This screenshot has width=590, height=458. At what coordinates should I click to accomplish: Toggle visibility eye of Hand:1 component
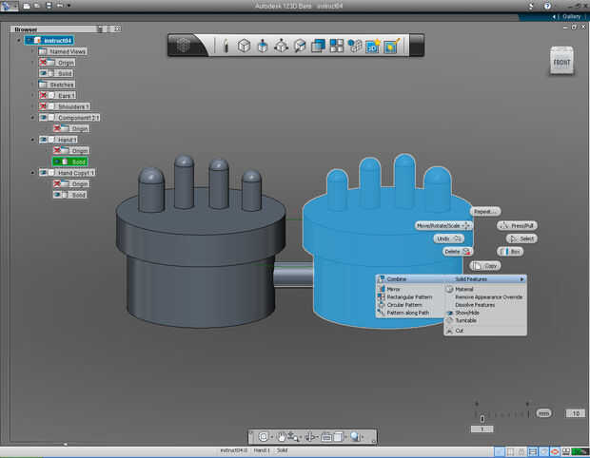click(44, 140)
